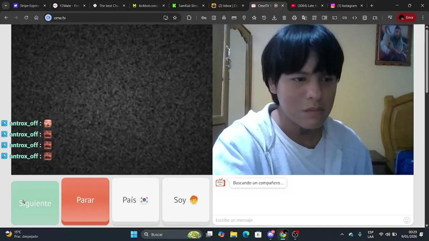Bookmark this page with the star
The height and width of the screenshot is (241, 429).
pyautogui.click(x=175, y=18)
